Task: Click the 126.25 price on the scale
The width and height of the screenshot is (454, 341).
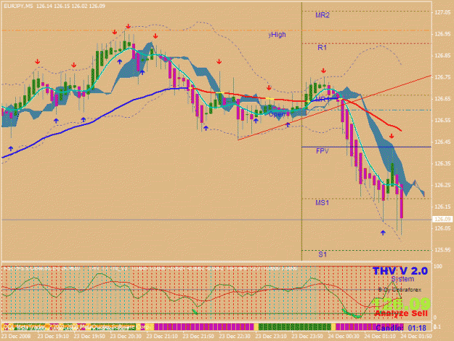Action: pos(442,185)
